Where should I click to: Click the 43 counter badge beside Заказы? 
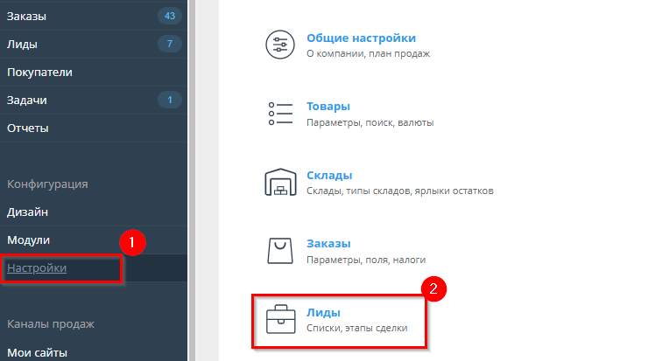[169, 16]
